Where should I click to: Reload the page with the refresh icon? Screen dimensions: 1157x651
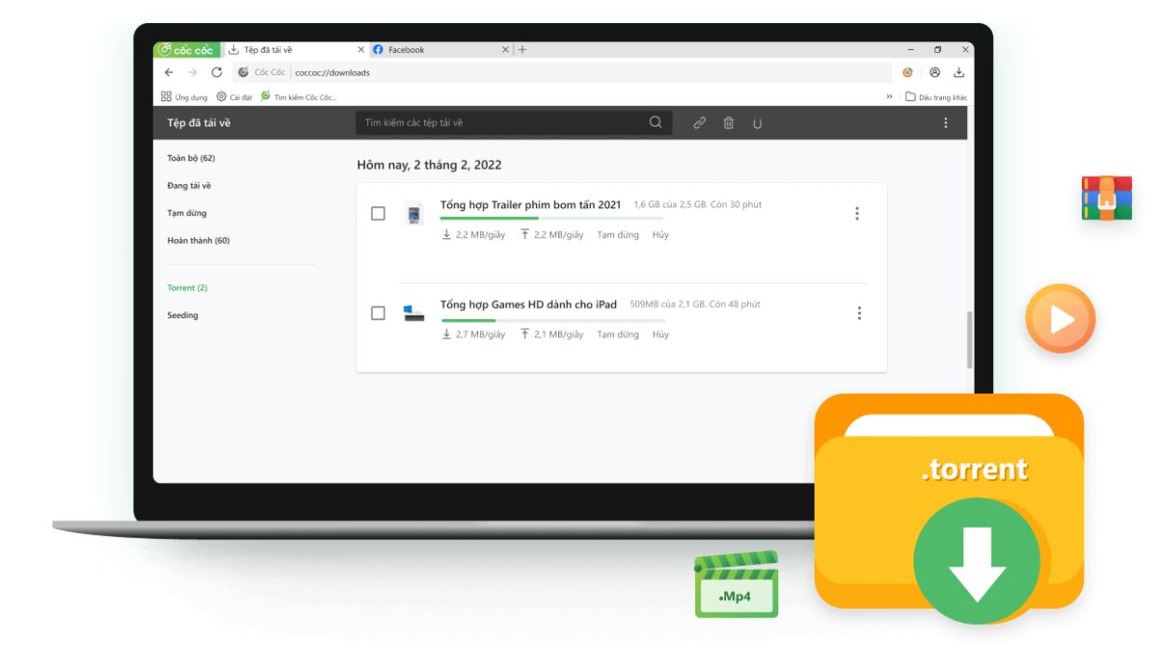pos(216,70)
